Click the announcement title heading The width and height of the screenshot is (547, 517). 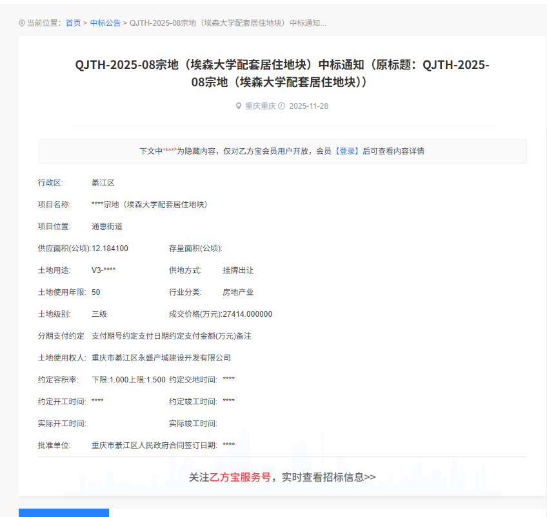tap(282, 74)
